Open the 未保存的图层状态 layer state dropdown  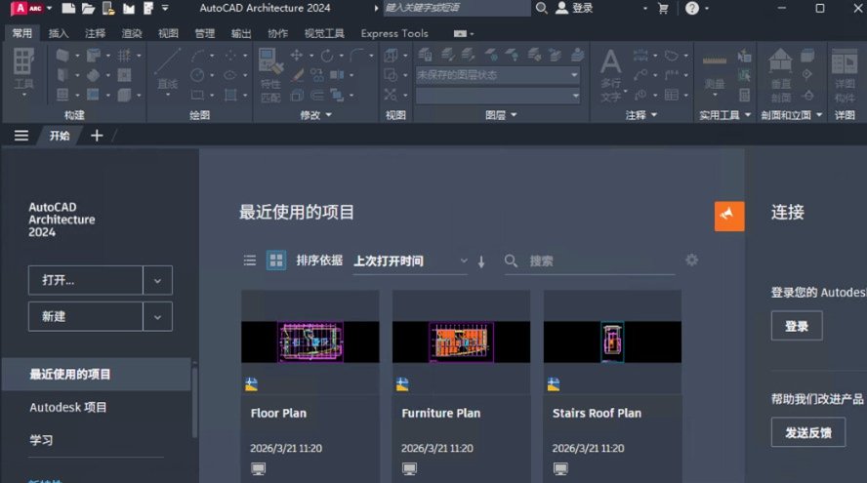(x=498, y=75)
